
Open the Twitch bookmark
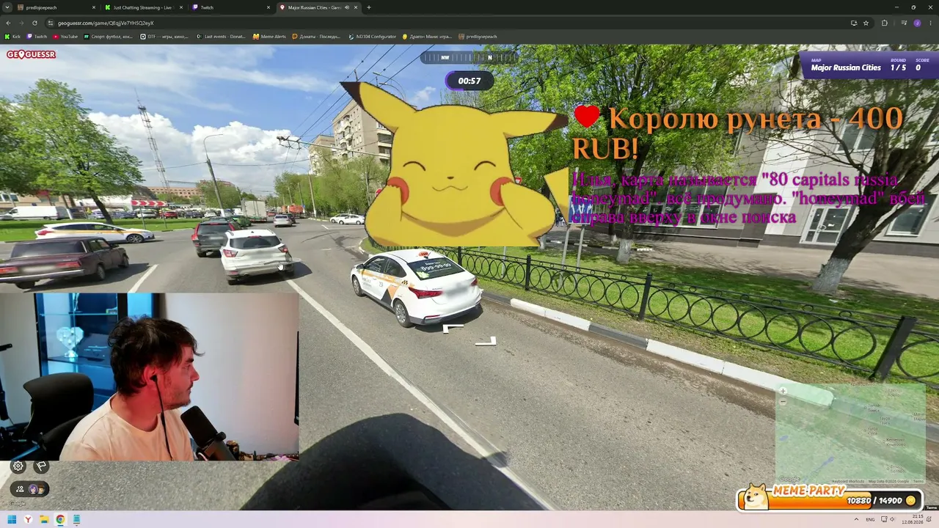(37, 37)
